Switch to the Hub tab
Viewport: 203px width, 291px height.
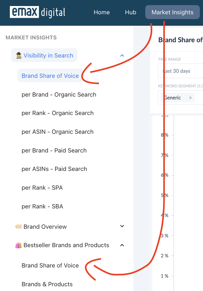pyautogui.click(x=131, y=12)
